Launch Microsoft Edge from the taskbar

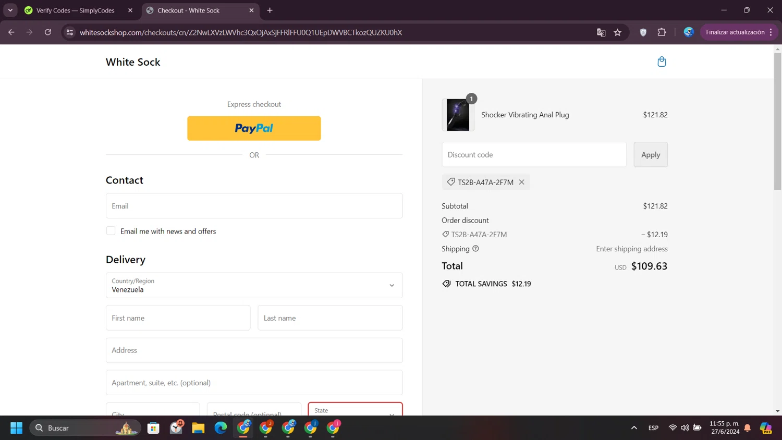[x=221, y=428]
